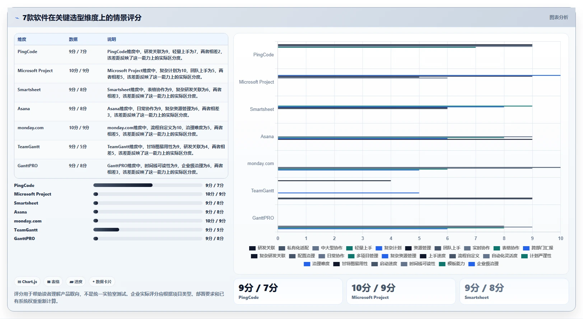Click the 维度 column header

(x=22, y=39)
